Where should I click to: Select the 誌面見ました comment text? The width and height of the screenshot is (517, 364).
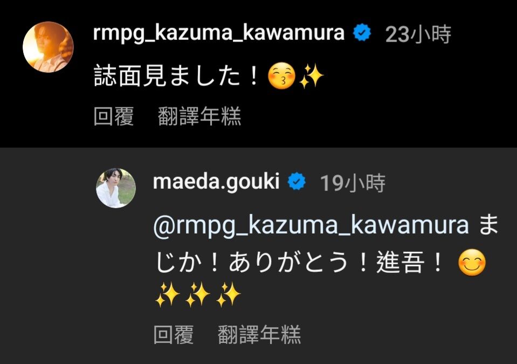pyautogui.click(x=176, y=75)
